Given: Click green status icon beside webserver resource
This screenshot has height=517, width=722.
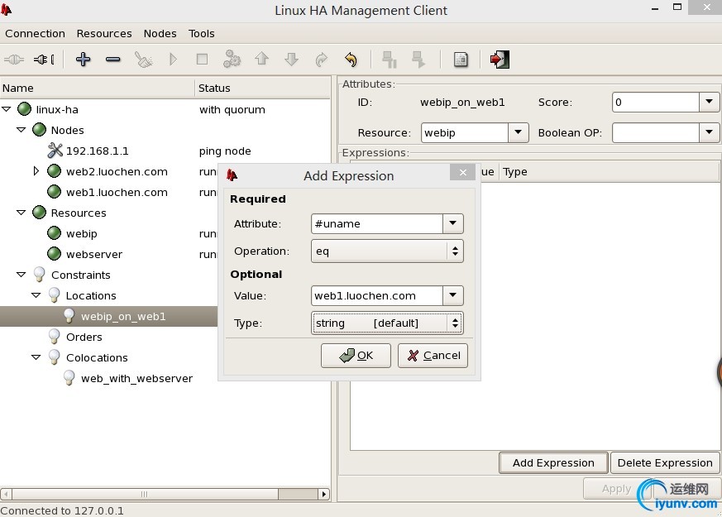Looking at the screenshot, I should [55, 254].
